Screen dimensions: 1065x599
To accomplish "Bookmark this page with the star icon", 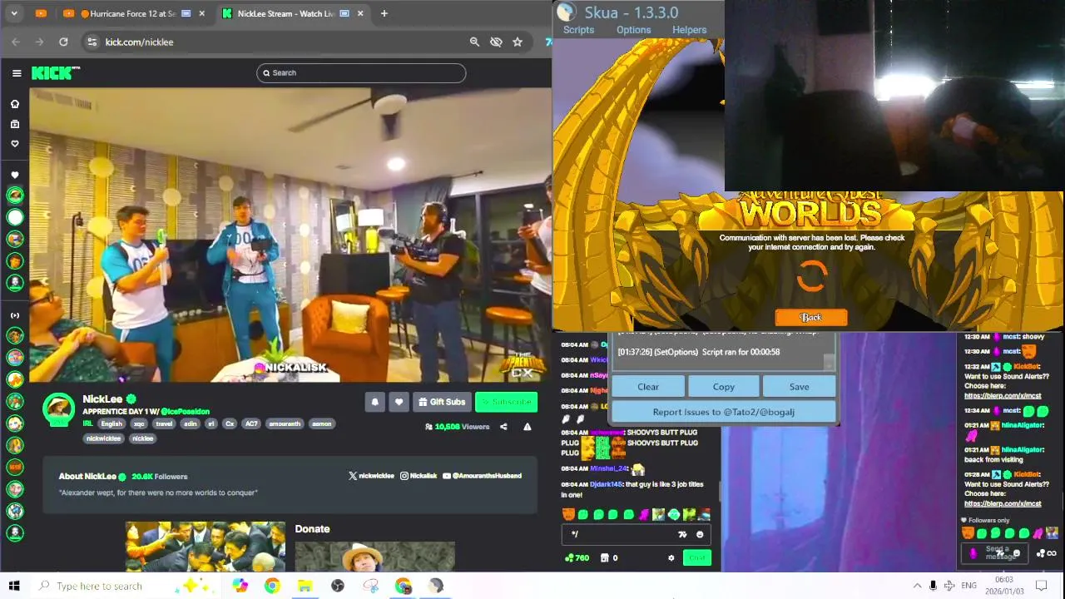I will (518, 42).
